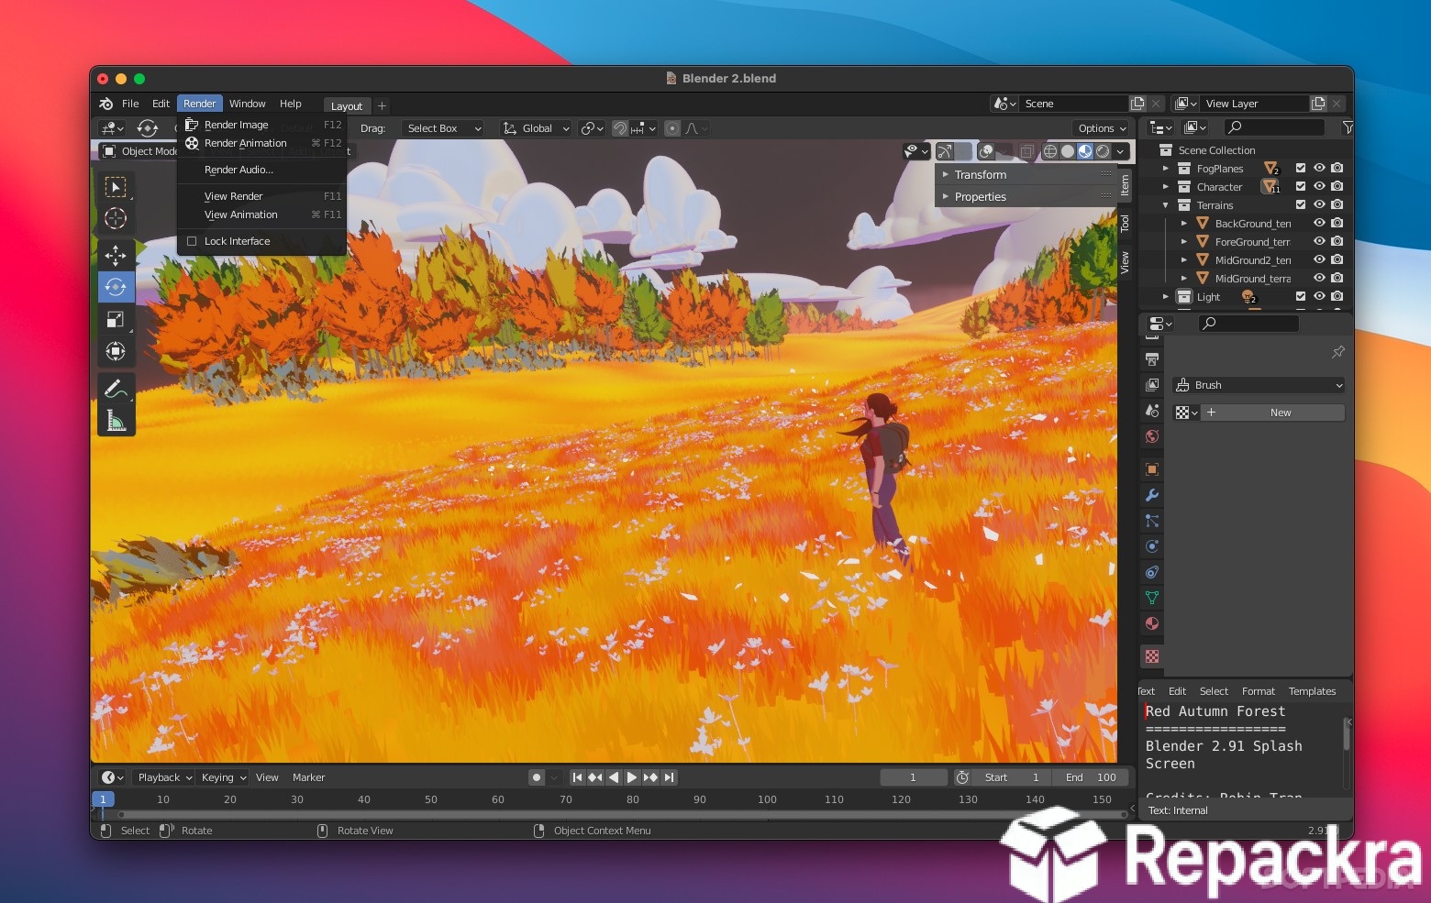Switch to solid viewport shading
1431x903 pixels.
1068,151
